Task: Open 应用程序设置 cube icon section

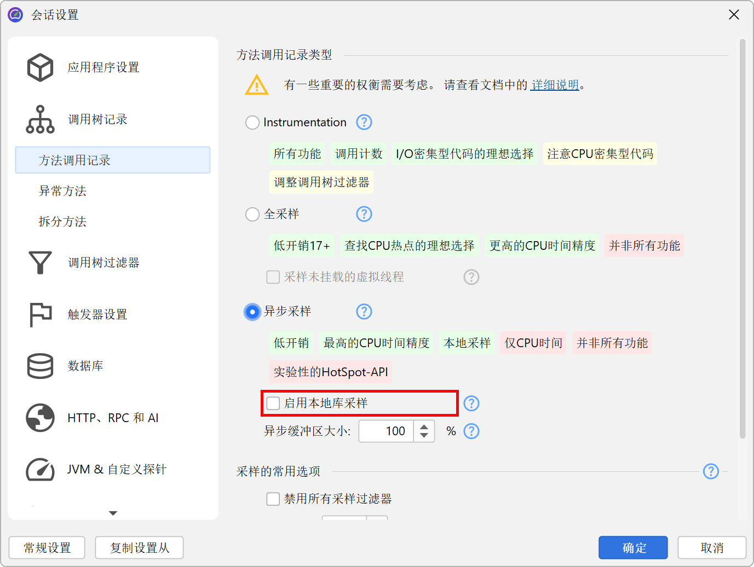Action: coord(41,67)
